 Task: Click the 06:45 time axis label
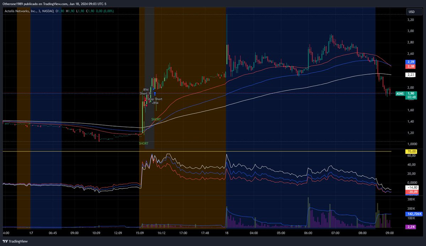tap(53, 233)
